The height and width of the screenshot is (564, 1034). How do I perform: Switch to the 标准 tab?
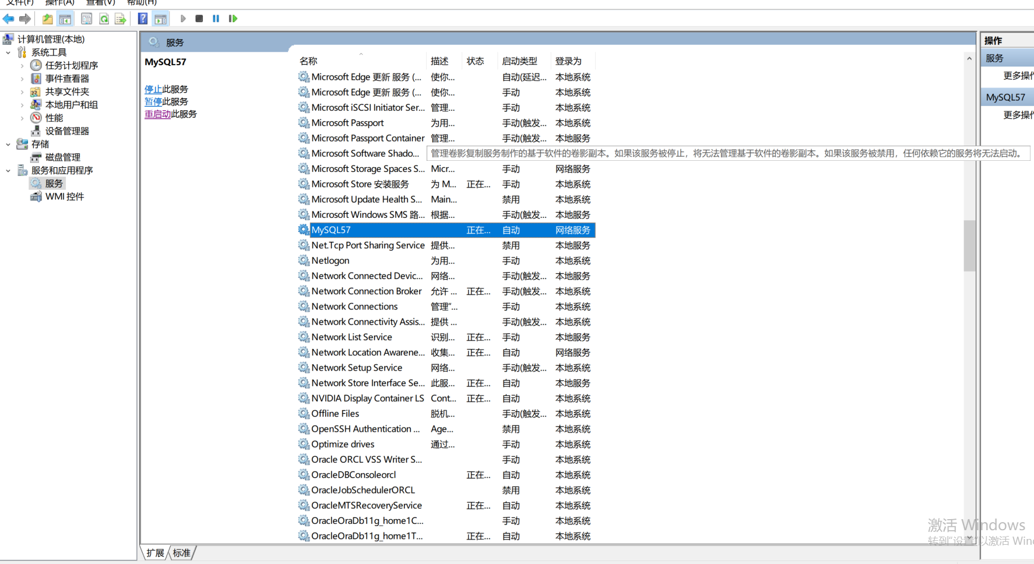click(x=182, y=552)
